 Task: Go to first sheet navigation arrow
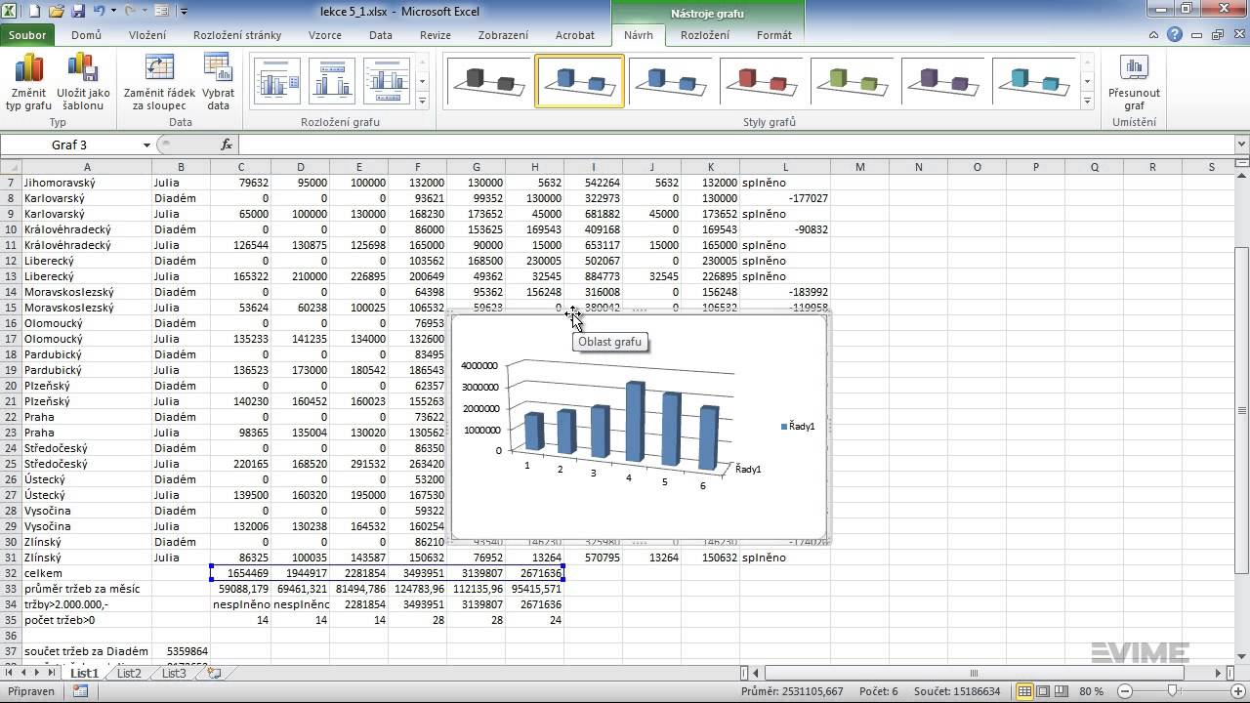pyautogui.click(x=10, y=673)
